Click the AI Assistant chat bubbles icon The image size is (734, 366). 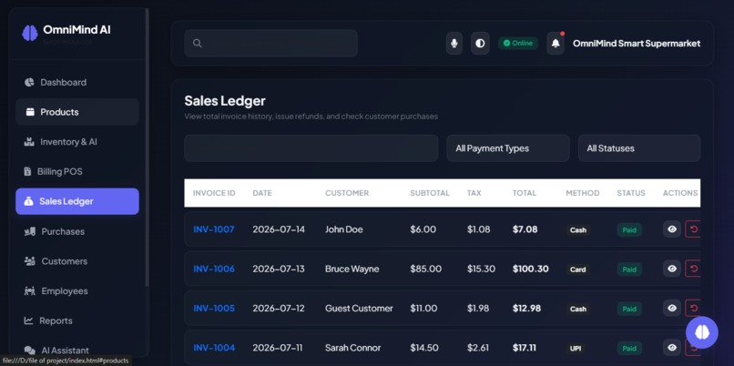click(29, 351)
